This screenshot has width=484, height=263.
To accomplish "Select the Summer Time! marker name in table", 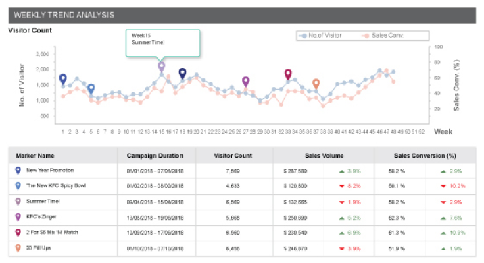I will tap(43, 202).
